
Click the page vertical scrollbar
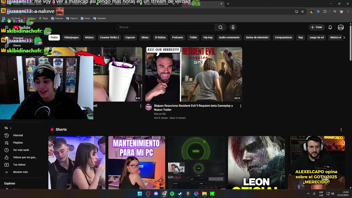(x=350, y=43)
